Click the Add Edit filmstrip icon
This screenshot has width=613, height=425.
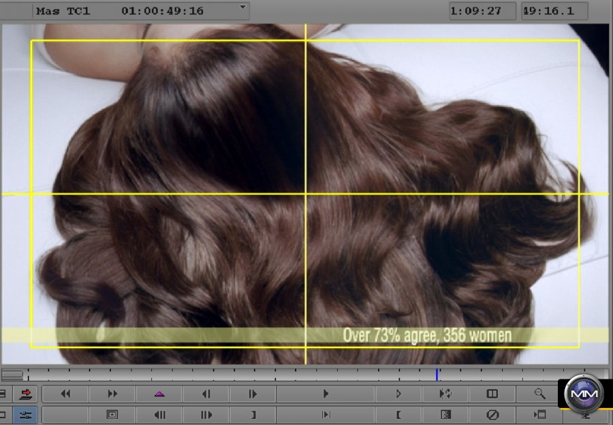[x=445, y=415]
